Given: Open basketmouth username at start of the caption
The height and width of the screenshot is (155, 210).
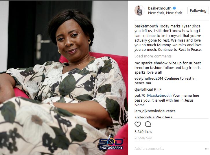Looking at the screenshot, I should click(x=146, y=26).
